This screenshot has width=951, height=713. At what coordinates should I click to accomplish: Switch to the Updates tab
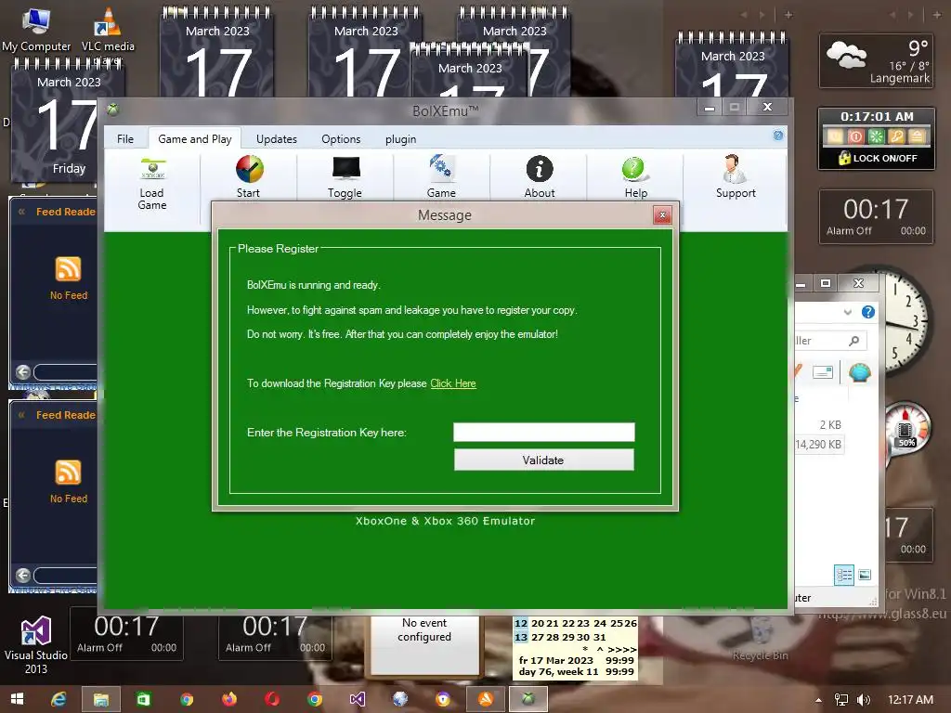277,139
